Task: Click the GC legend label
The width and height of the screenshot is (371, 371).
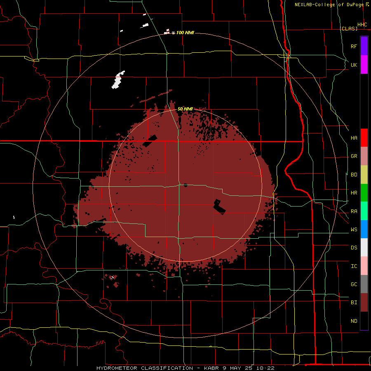Action: click(x=354, y=284)
